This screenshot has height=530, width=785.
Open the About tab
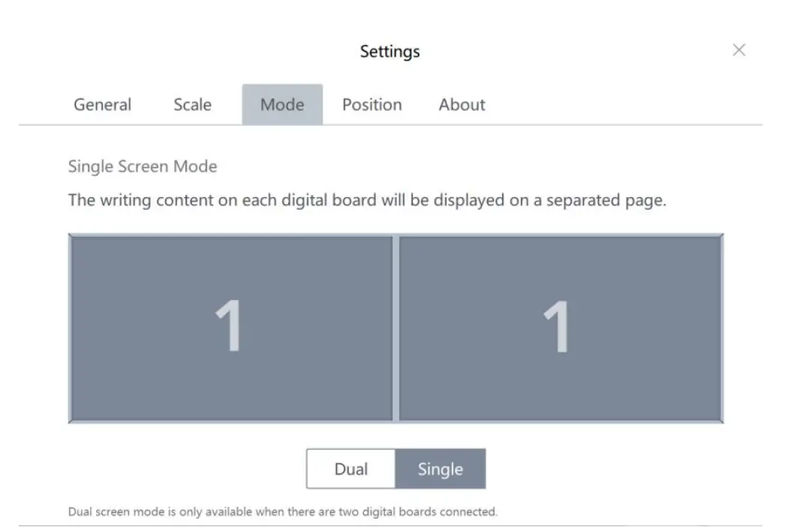tap(462, 104)
